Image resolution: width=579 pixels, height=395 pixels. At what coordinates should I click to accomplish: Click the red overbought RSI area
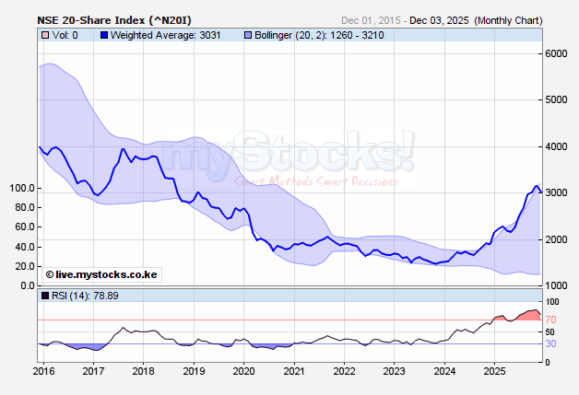(x=527, y=315)
